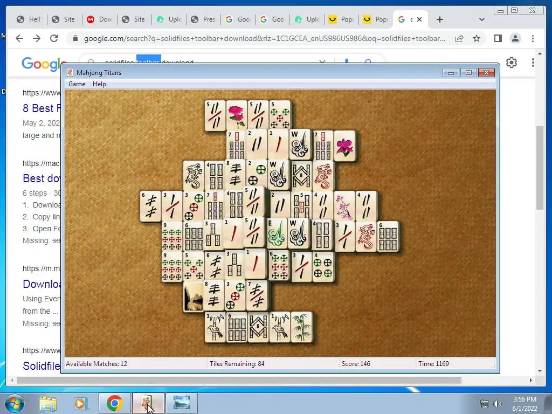
Task: Click the network icon in system tray
Action: tap(485, 404)
